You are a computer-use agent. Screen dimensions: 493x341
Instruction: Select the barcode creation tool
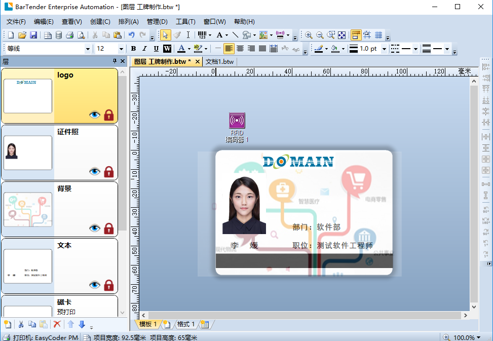tap(201, 35)
